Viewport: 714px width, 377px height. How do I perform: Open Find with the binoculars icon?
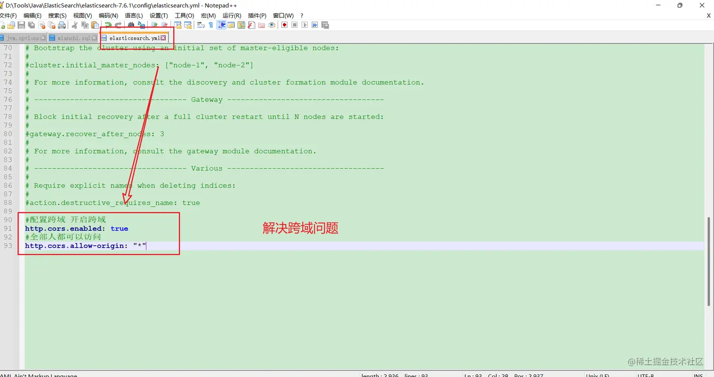[131, 25]
